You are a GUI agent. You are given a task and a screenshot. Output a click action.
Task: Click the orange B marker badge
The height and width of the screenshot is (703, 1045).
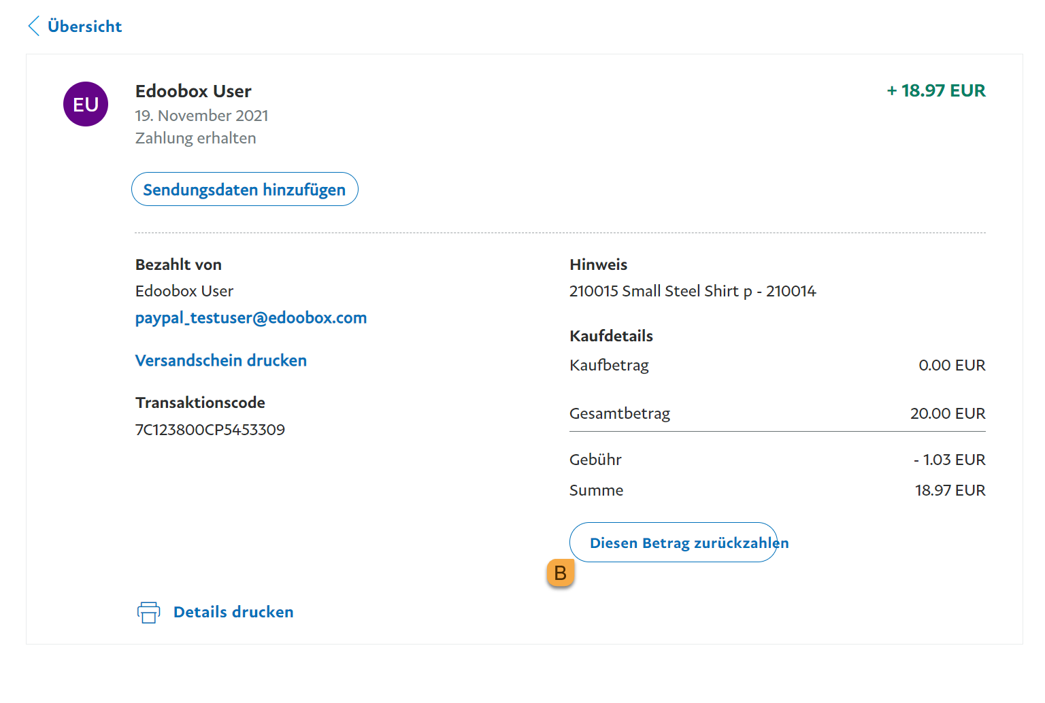coord(560,573)
